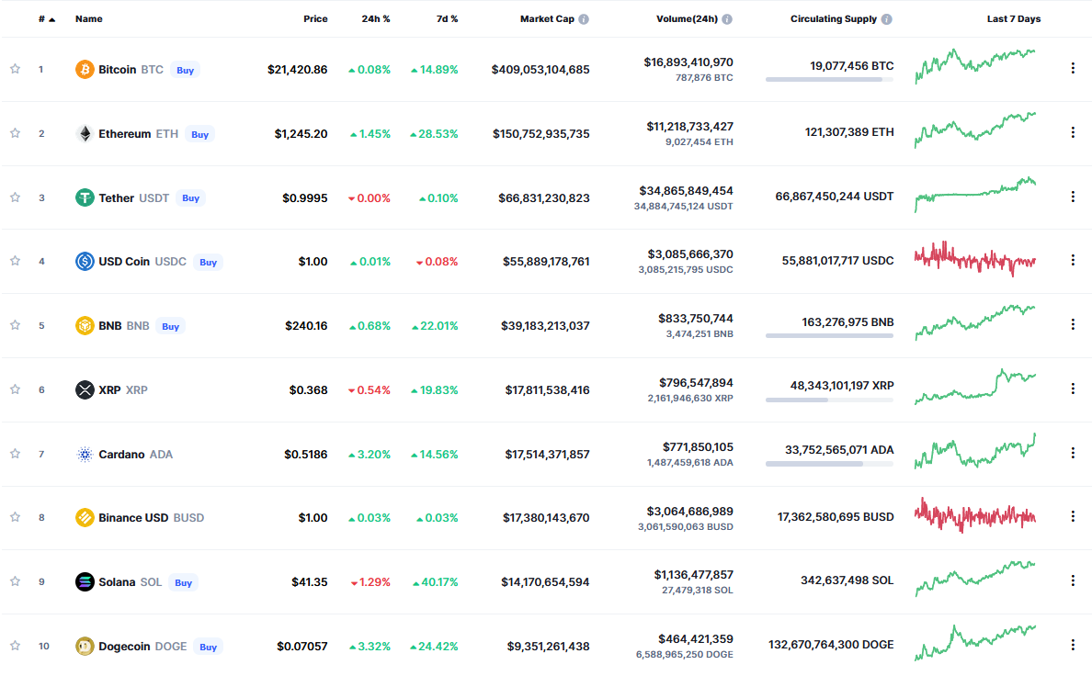This screenshot has height=676, width=1092.
Task: Star Dogecoin for the watchlist
Action: click(x=15, y=646)
